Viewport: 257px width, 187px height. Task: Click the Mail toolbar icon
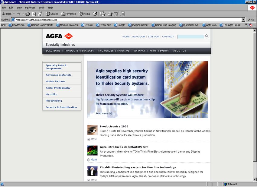click(102, 14)
